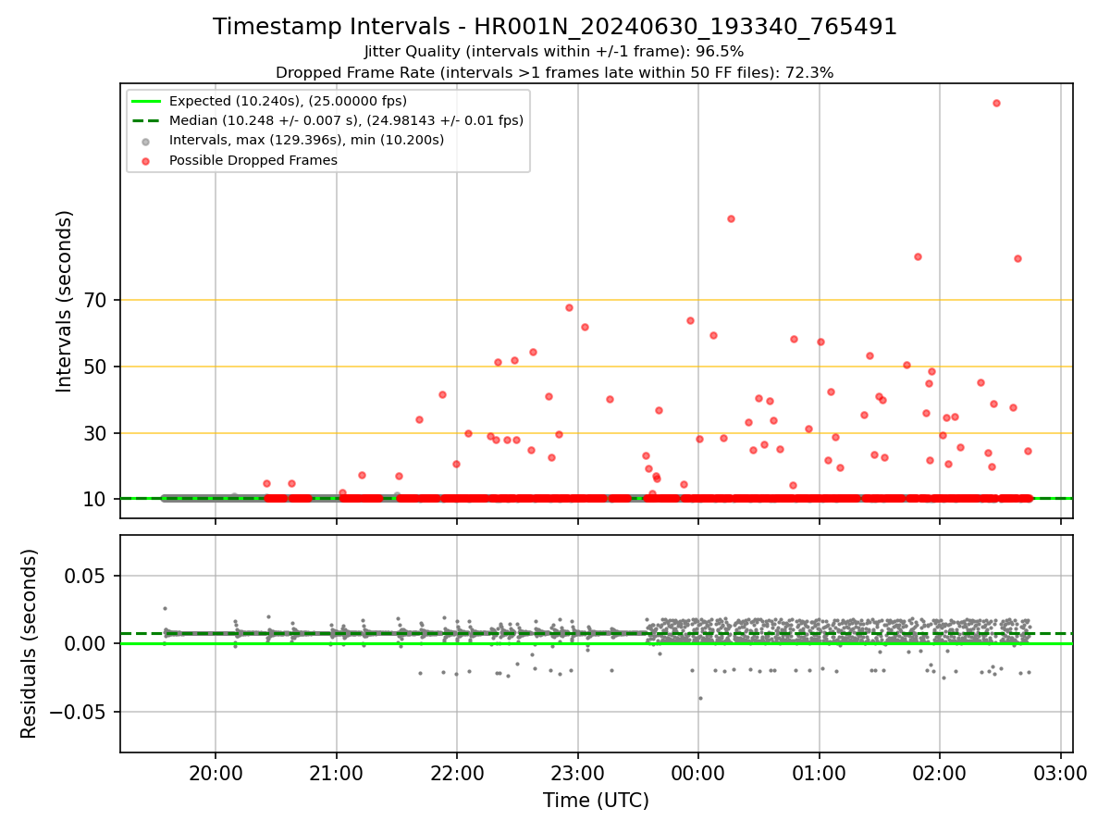The image size is (1110, 833).
Task: Click x-axis tick label "23:00"
Action: 578,774
